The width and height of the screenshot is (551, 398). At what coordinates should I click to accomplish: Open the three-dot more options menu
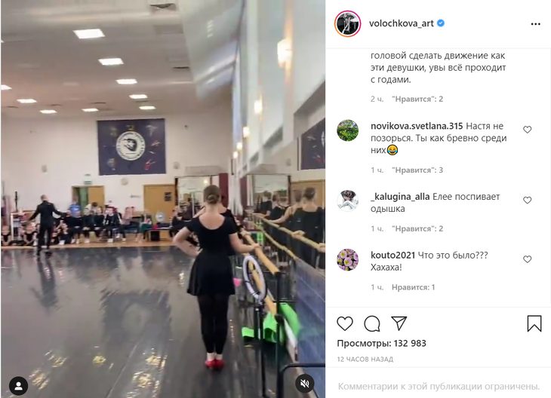tap(535, 24)
